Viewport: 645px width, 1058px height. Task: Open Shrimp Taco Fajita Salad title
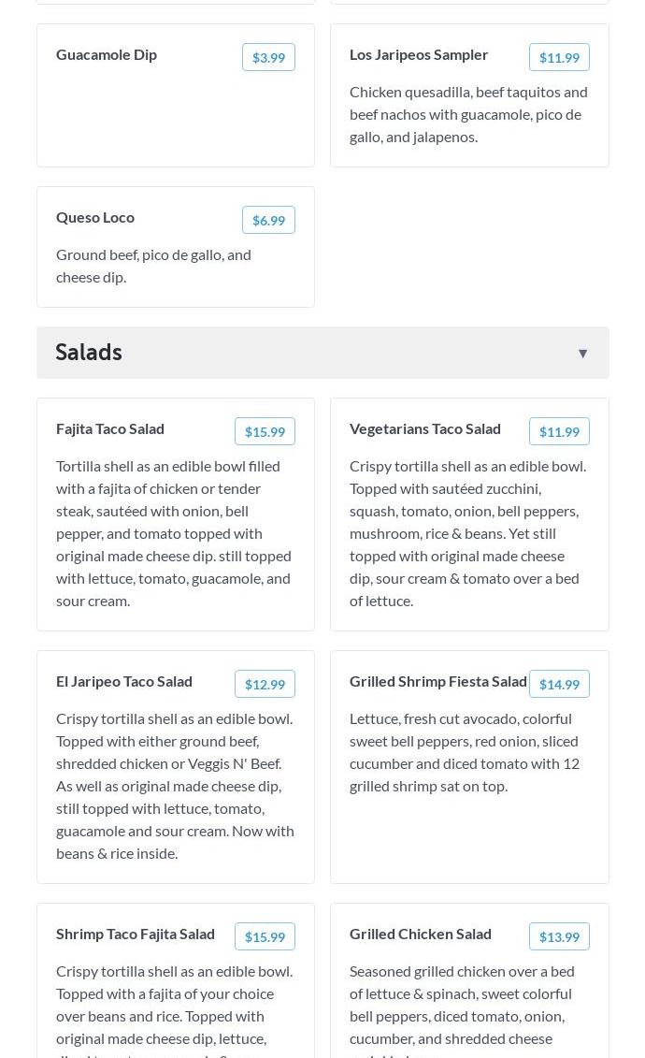pyautogui.click(x=136, y=934)
